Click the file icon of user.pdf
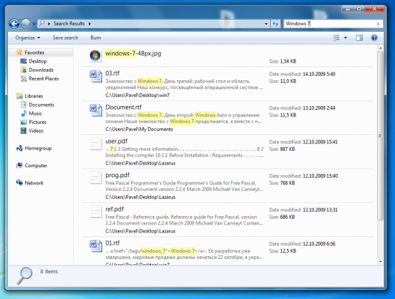395x299 pixels. click(x=95, y=144)
